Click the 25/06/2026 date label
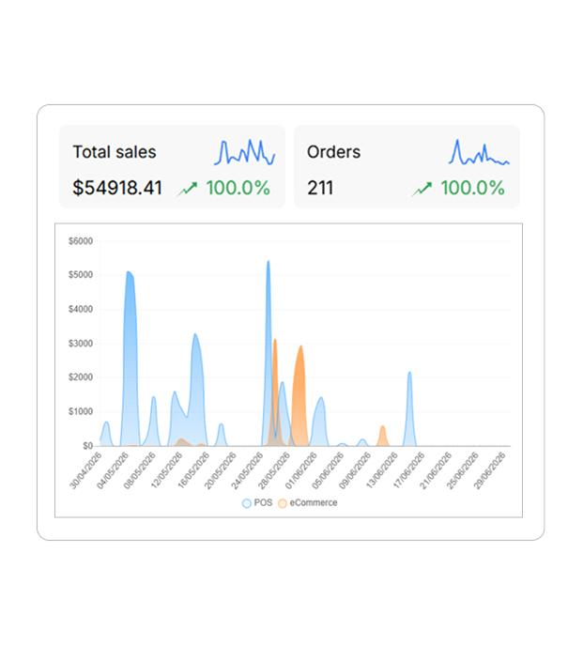The width and height of the screenshot is (583, 645). (x=463, y=470)
